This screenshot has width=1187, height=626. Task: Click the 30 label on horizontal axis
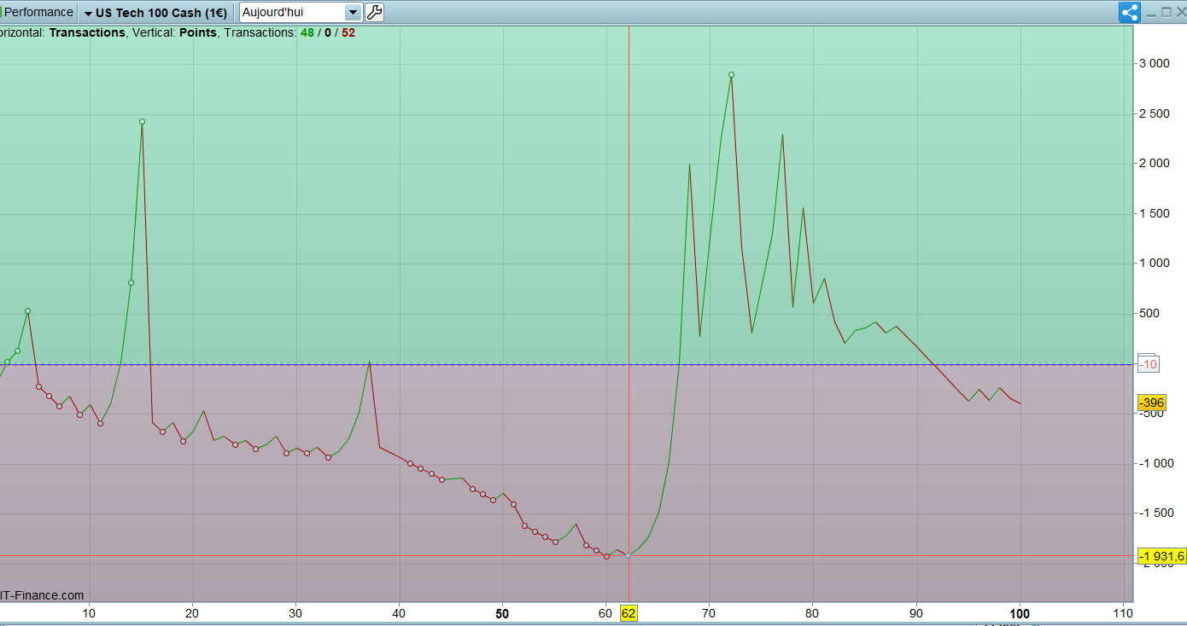(x=295, y=613)
